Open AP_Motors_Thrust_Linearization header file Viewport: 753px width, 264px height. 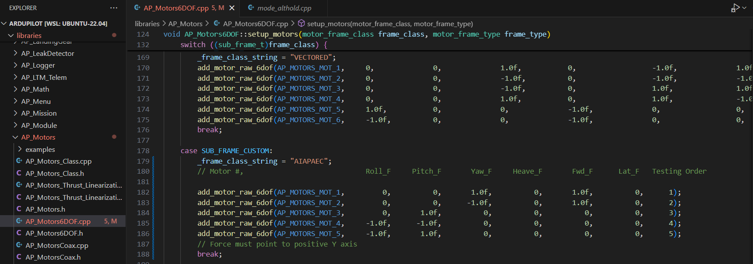(74, 197)
